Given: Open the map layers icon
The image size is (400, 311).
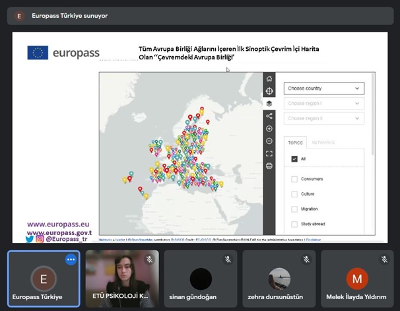Looking at the screenshot, I should tap(269, 104).
